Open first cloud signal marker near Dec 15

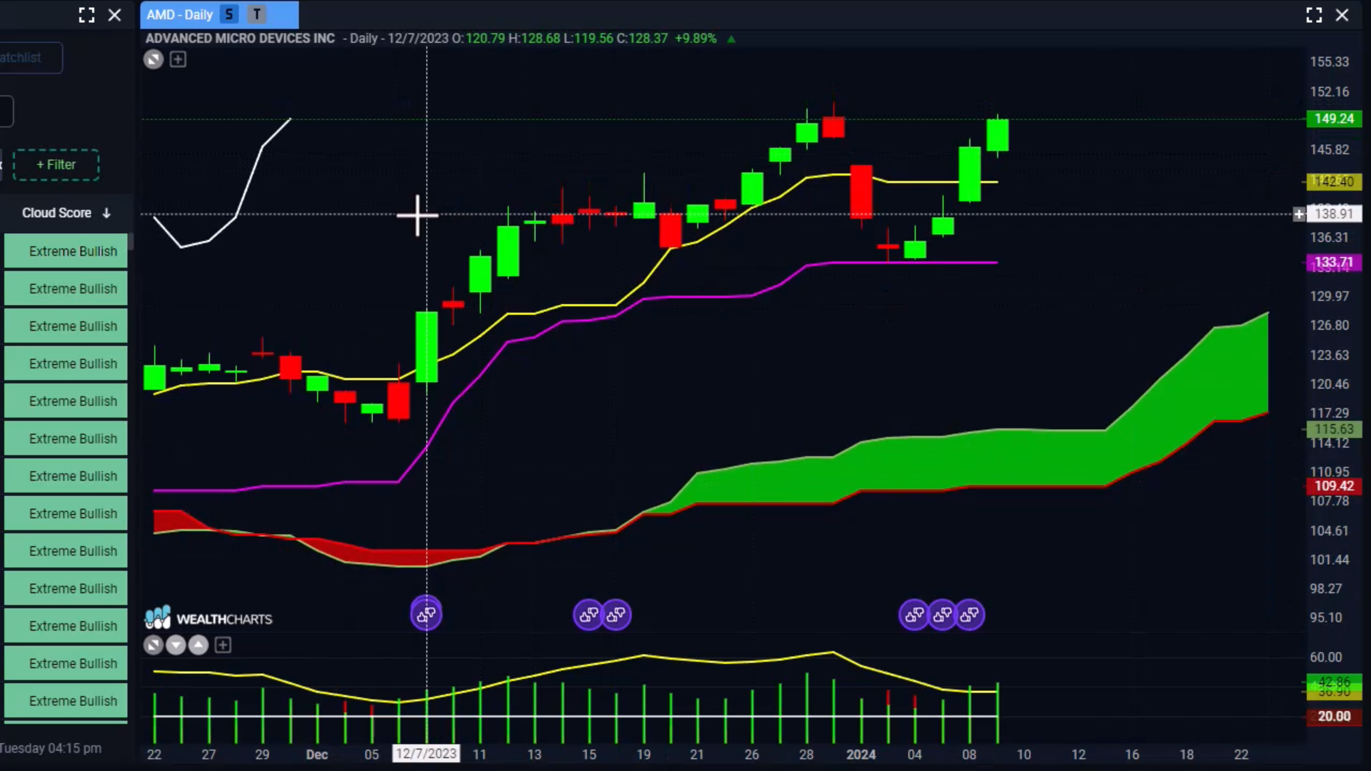point(588,614)
